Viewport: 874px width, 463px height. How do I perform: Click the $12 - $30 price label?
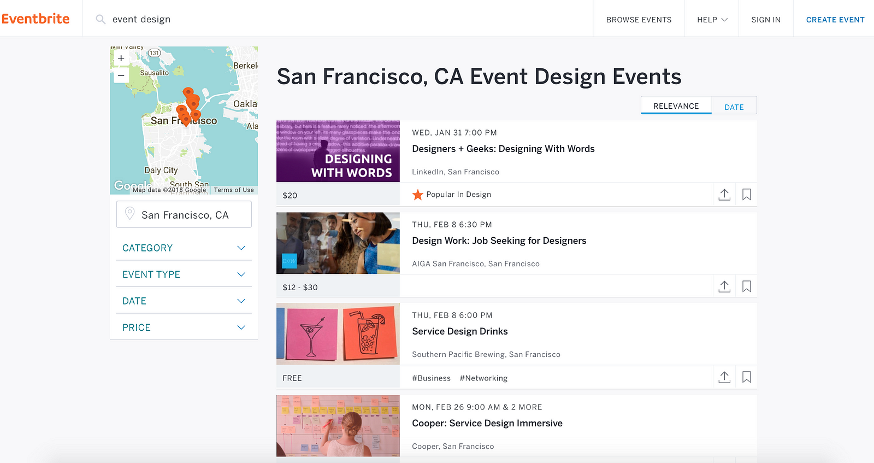point(300,287)
